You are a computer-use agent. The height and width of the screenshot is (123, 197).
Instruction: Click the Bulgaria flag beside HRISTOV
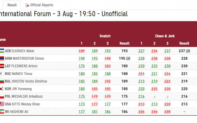pos(2,81)
